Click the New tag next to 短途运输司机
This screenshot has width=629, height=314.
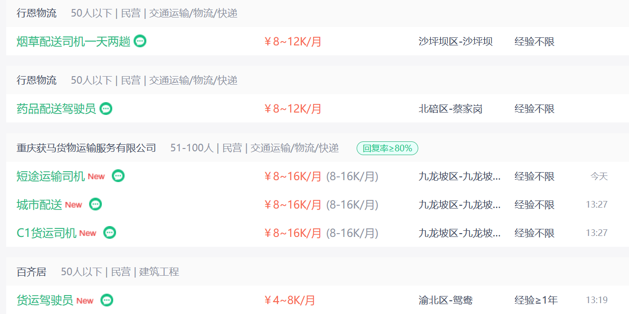pyautogui.click(x=96, y=176)
